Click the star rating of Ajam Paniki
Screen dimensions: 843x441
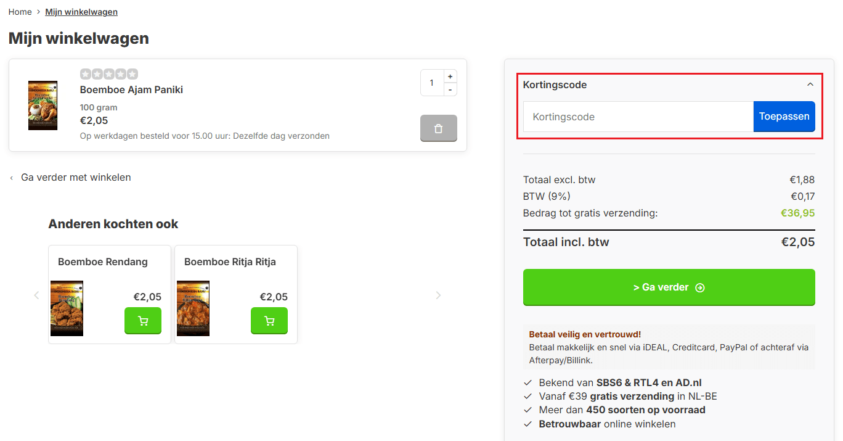coord(109,74)
